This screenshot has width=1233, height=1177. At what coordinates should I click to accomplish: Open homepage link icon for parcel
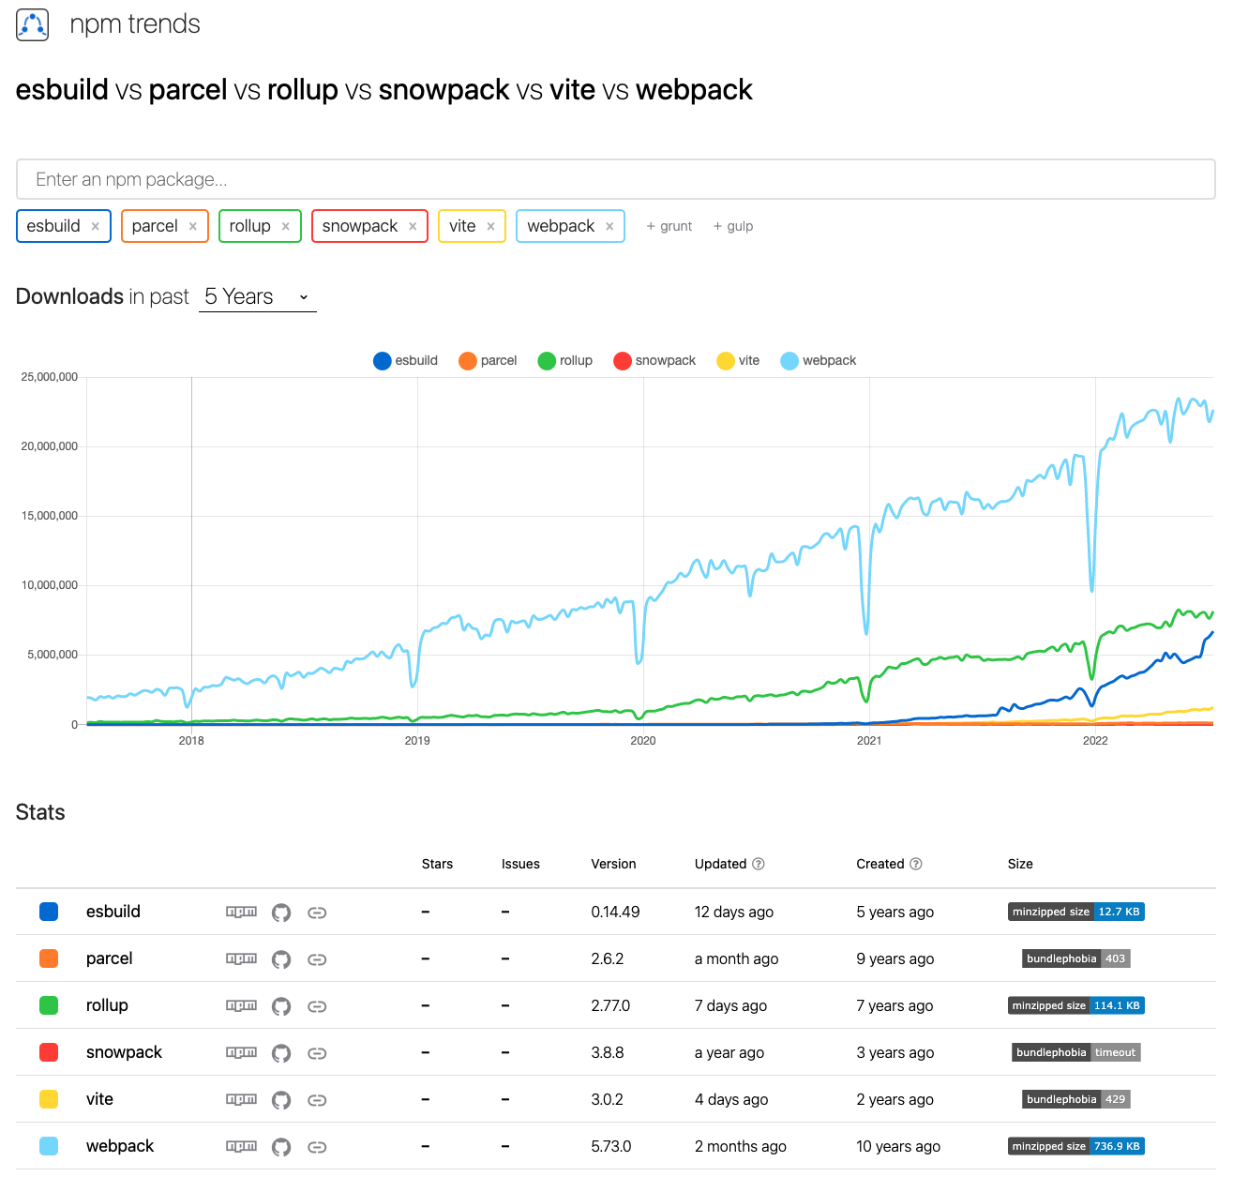pyautogui.click(x=317, y=959)
